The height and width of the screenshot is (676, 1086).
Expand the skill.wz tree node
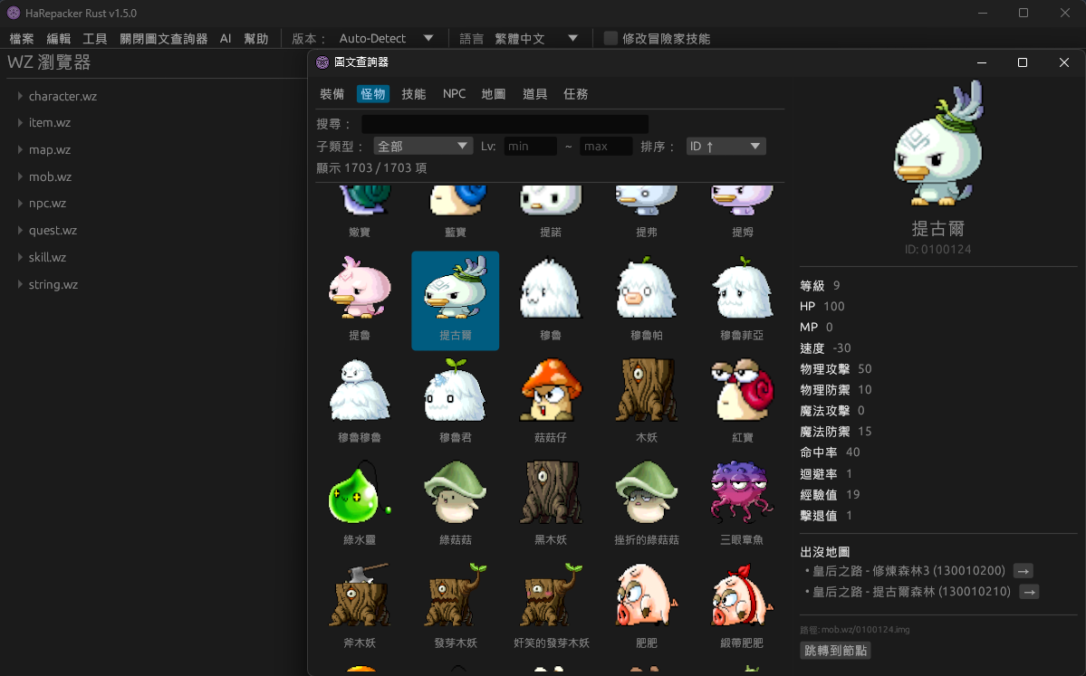20,257
